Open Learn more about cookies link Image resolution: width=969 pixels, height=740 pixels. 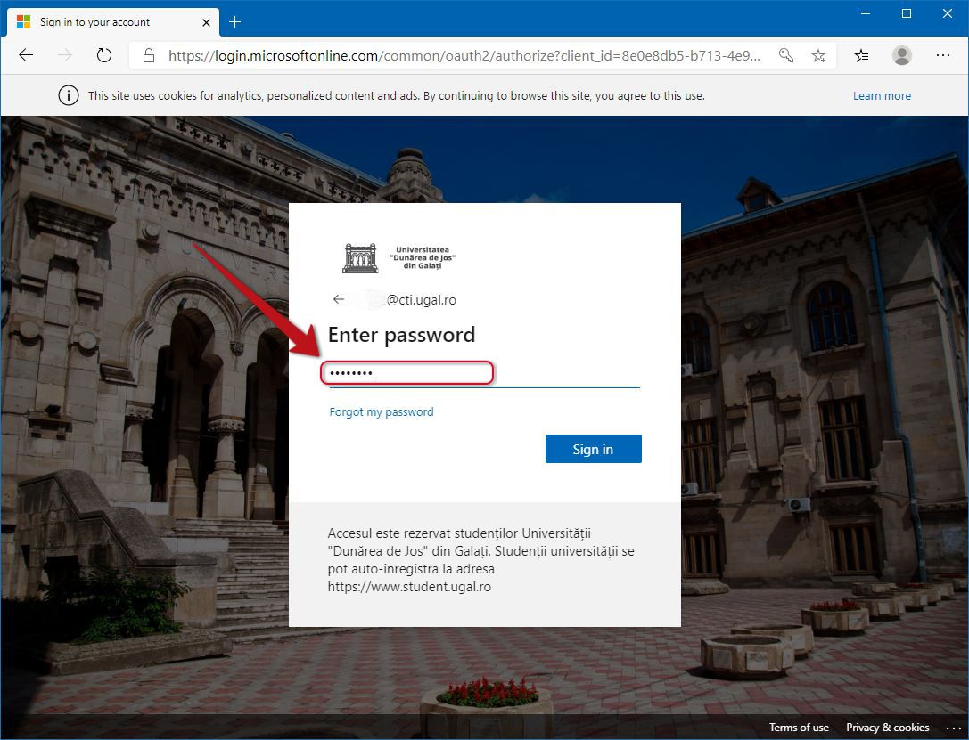click(882, 95)
